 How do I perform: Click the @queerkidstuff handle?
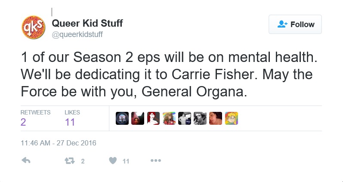77,34
